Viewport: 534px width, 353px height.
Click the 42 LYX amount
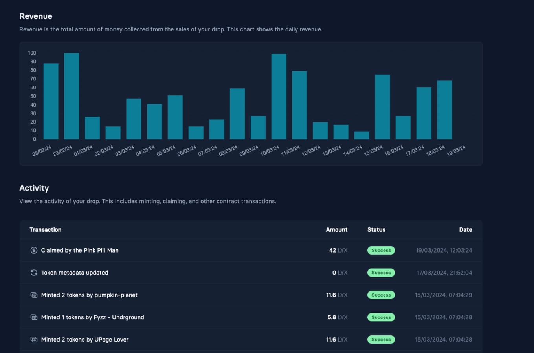click(x=338, y=250)
